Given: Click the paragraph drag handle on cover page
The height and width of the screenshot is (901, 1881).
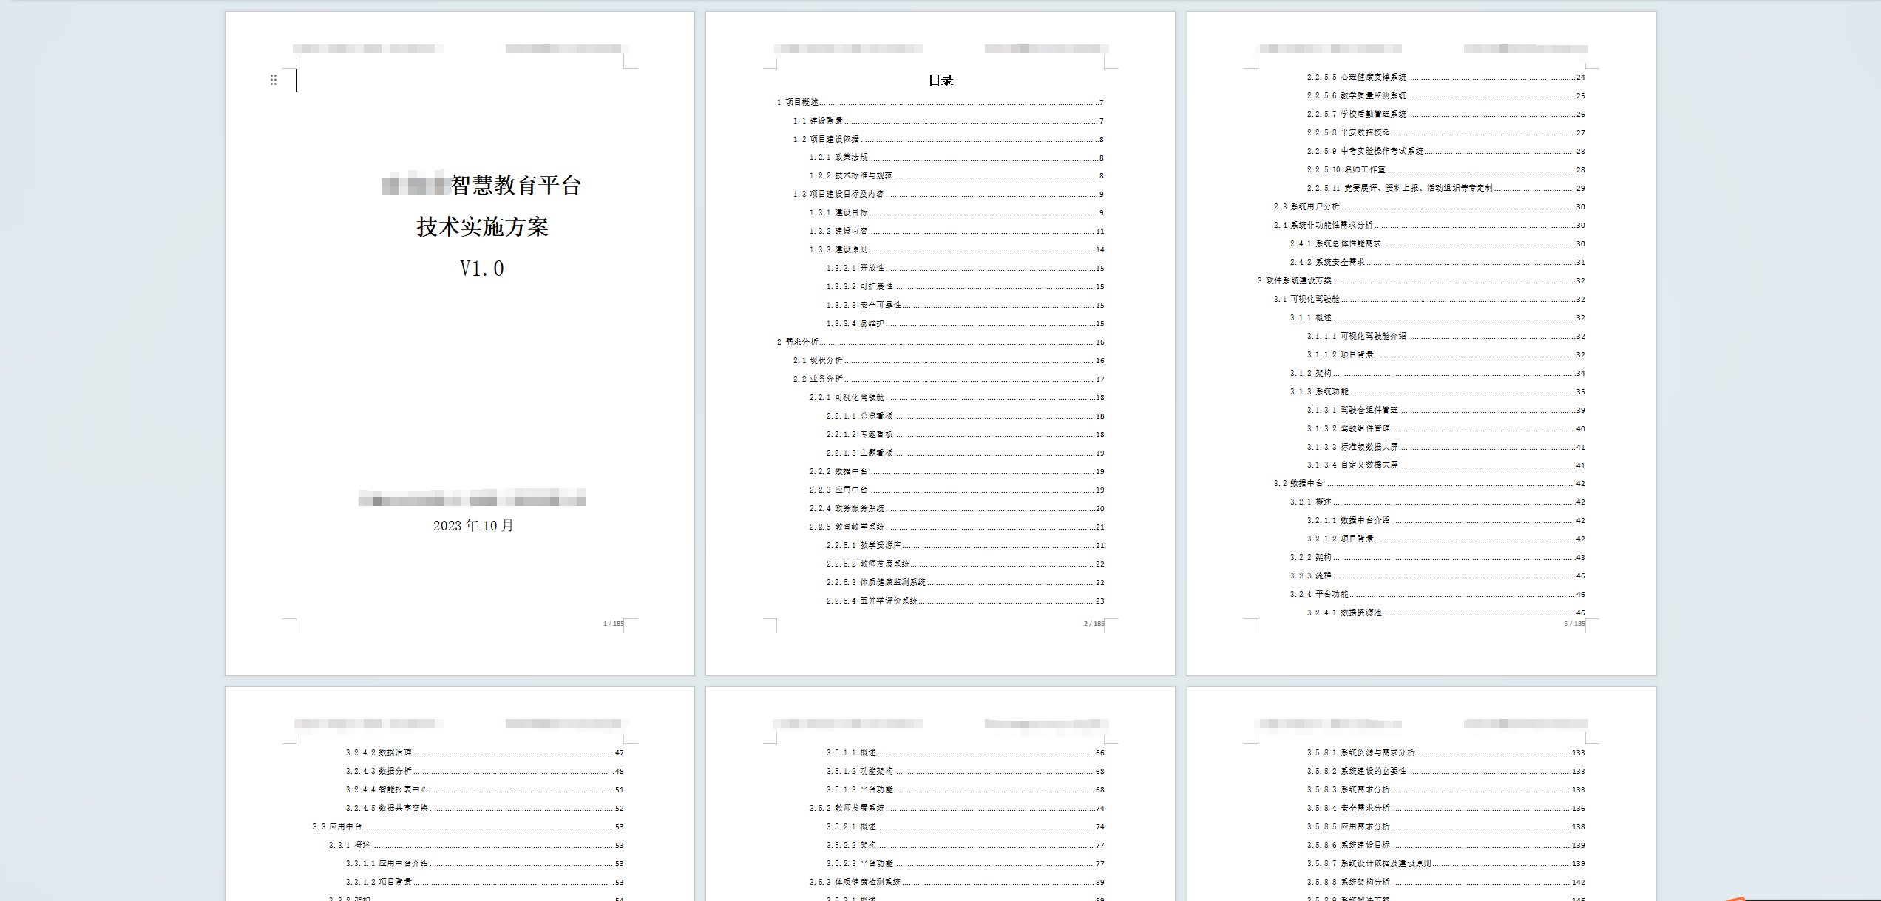Looking at the screenshot, I should (274, 80).
